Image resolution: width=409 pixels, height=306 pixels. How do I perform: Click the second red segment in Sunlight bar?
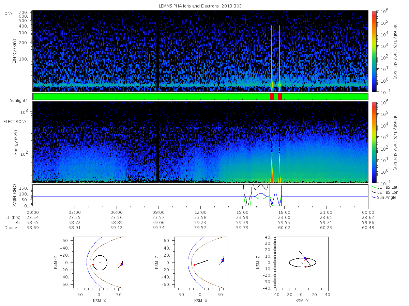pos(279,97)
